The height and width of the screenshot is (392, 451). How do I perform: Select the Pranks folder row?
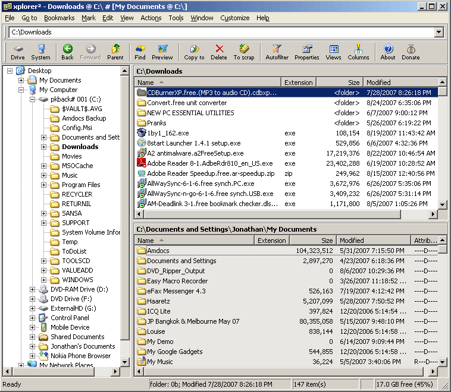pos(286,123)
